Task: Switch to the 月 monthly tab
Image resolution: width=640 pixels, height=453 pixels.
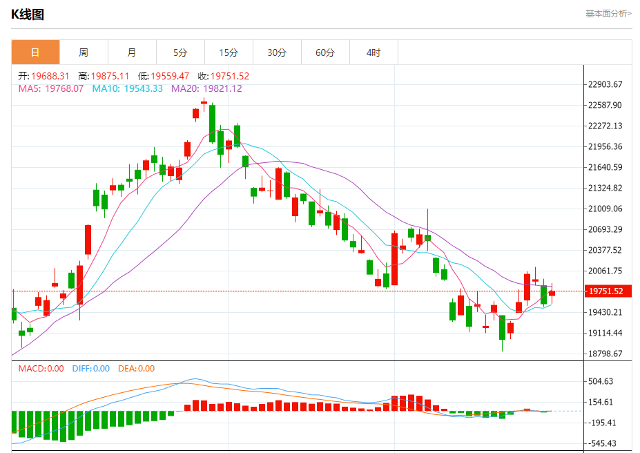Action: click(132, 52)
